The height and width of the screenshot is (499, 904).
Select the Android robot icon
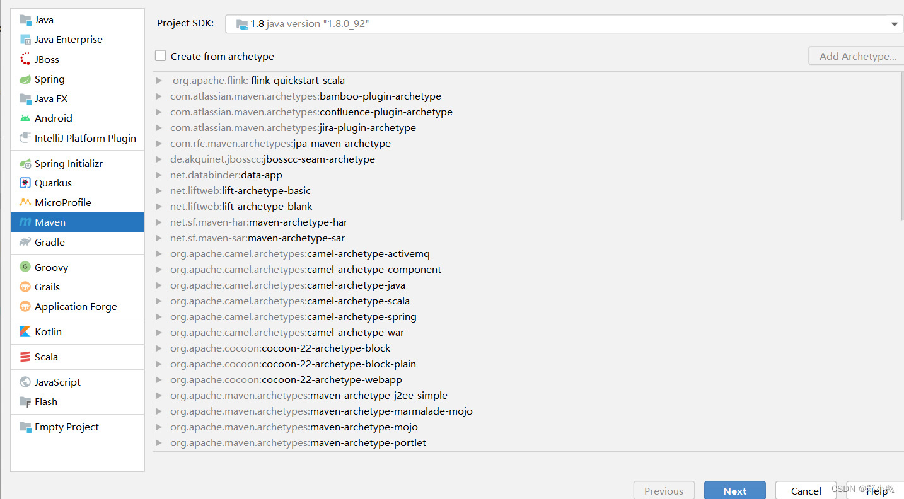25,118
